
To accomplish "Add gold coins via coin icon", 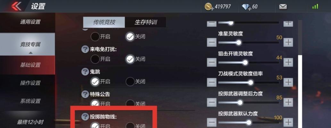I will [209, 6].
